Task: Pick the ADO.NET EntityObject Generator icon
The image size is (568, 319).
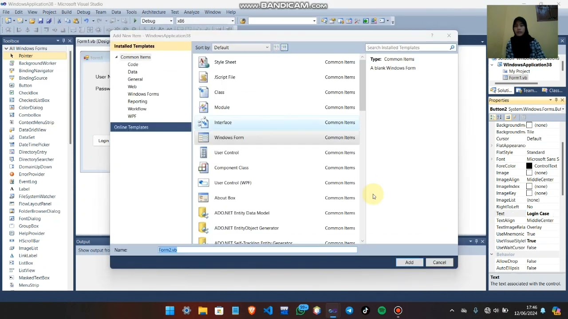Action: tap(203, 228)
